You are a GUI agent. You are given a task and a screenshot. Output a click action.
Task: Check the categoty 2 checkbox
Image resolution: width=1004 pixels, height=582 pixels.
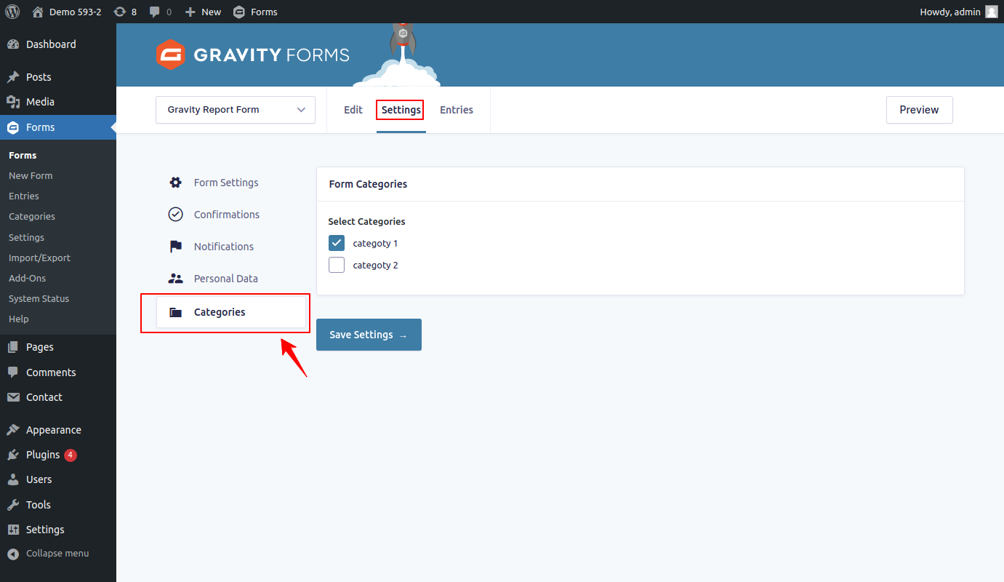pos(337,265)
